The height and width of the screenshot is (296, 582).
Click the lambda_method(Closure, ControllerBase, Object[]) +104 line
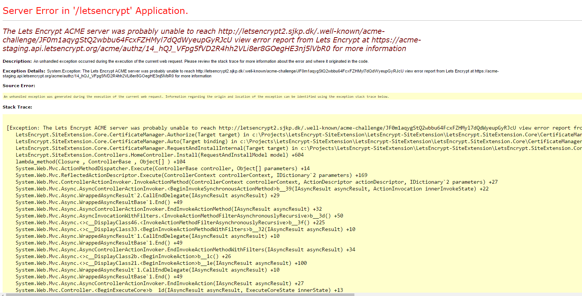click(100, 162)
